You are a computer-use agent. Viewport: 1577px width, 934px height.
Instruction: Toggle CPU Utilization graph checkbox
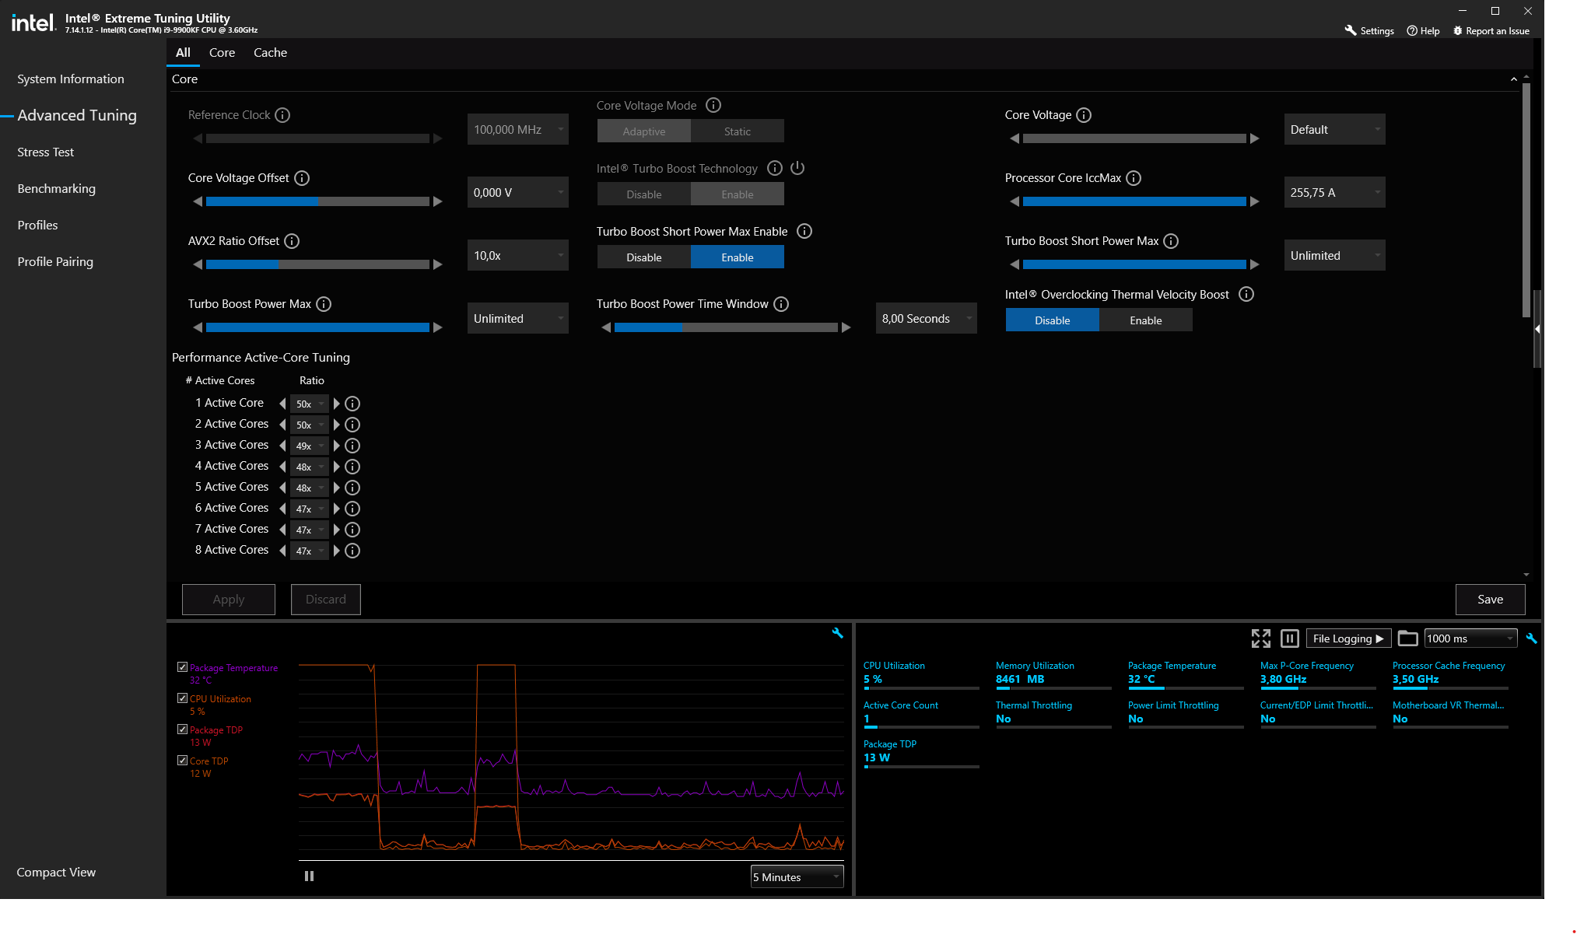pyautogui.click(x=182, y=698)
